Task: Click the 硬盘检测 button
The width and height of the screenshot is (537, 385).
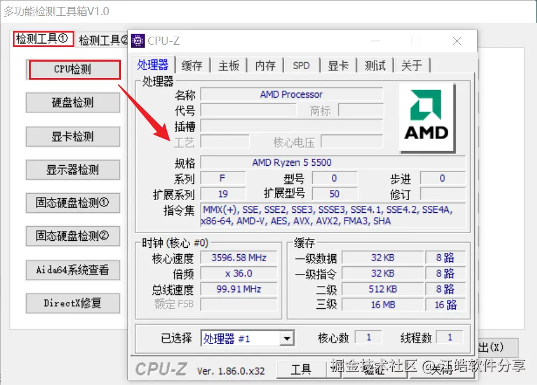Action: pyautogui.click(x=73, y=102)
